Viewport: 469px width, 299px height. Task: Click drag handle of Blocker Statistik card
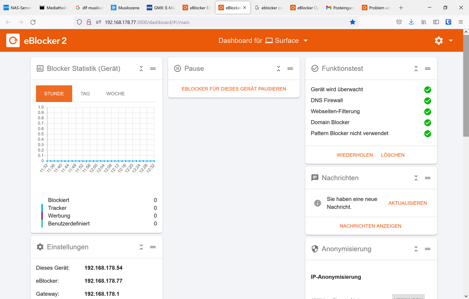pyautogui.click(x=153, y=69)
